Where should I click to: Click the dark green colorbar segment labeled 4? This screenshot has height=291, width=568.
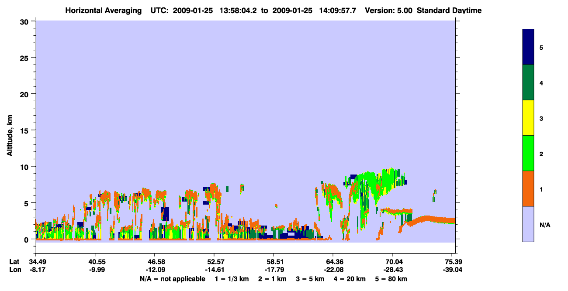point(528,82)
